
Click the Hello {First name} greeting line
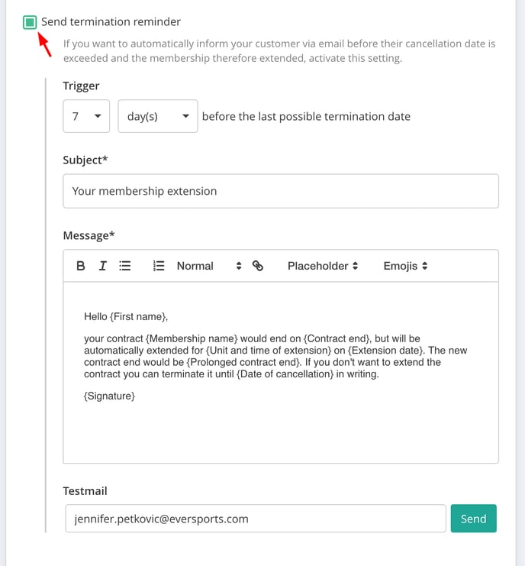pyautogui.click(x=126, y=316)
